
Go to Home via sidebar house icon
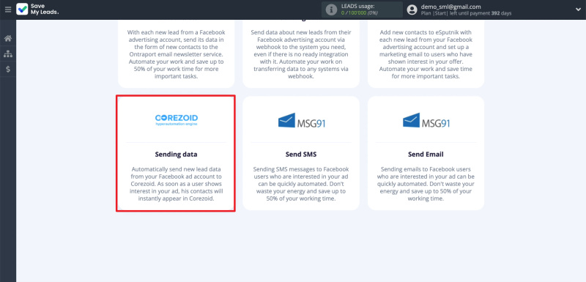(x=8, y=39)
